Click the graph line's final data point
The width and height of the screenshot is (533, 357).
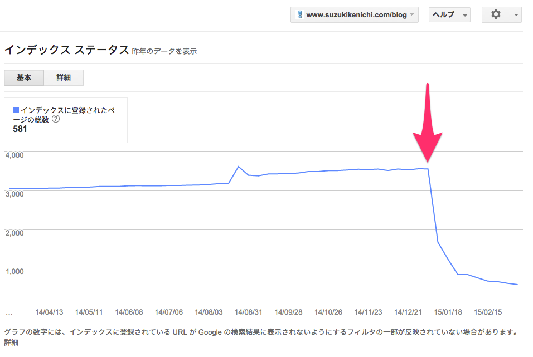[x=517, y=285]
